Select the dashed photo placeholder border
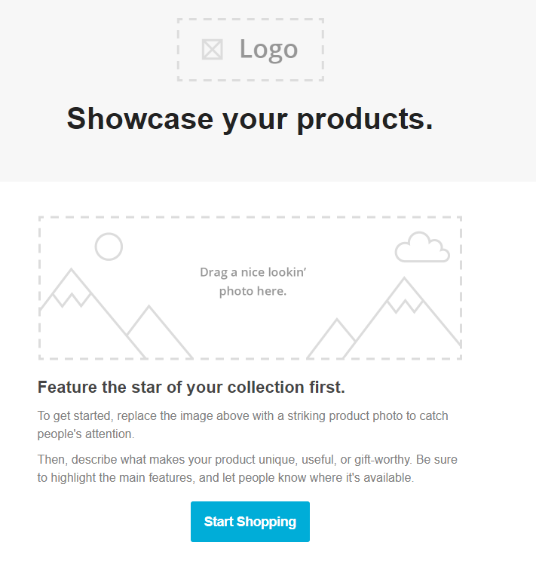Viewport: 536px width, 570px height. pyautogui.click(x=250, y=288)
